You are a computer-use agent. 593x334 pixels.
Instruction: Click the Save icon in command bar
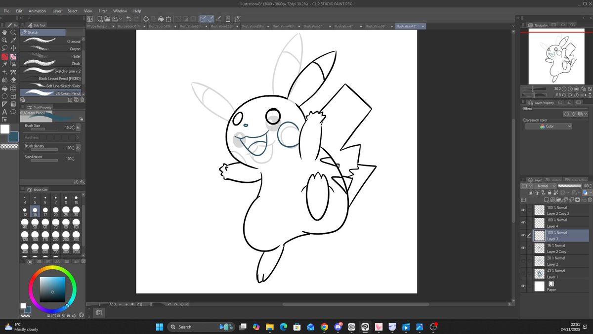(114, 19)
